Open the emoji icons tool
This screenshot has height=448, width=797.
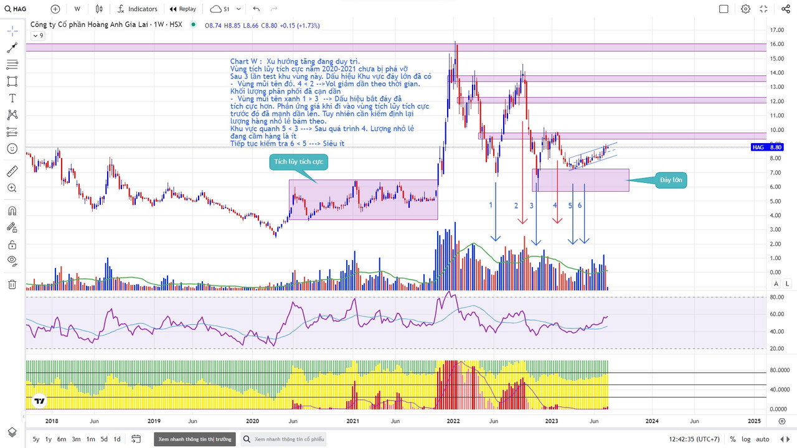(12, 149)
